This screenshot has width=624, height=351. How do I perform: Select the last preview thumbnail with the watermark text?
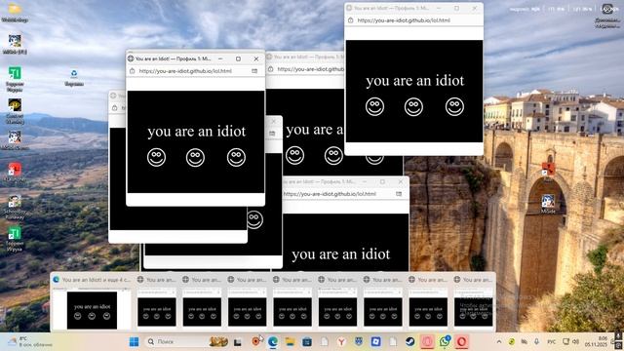(473, 303)
